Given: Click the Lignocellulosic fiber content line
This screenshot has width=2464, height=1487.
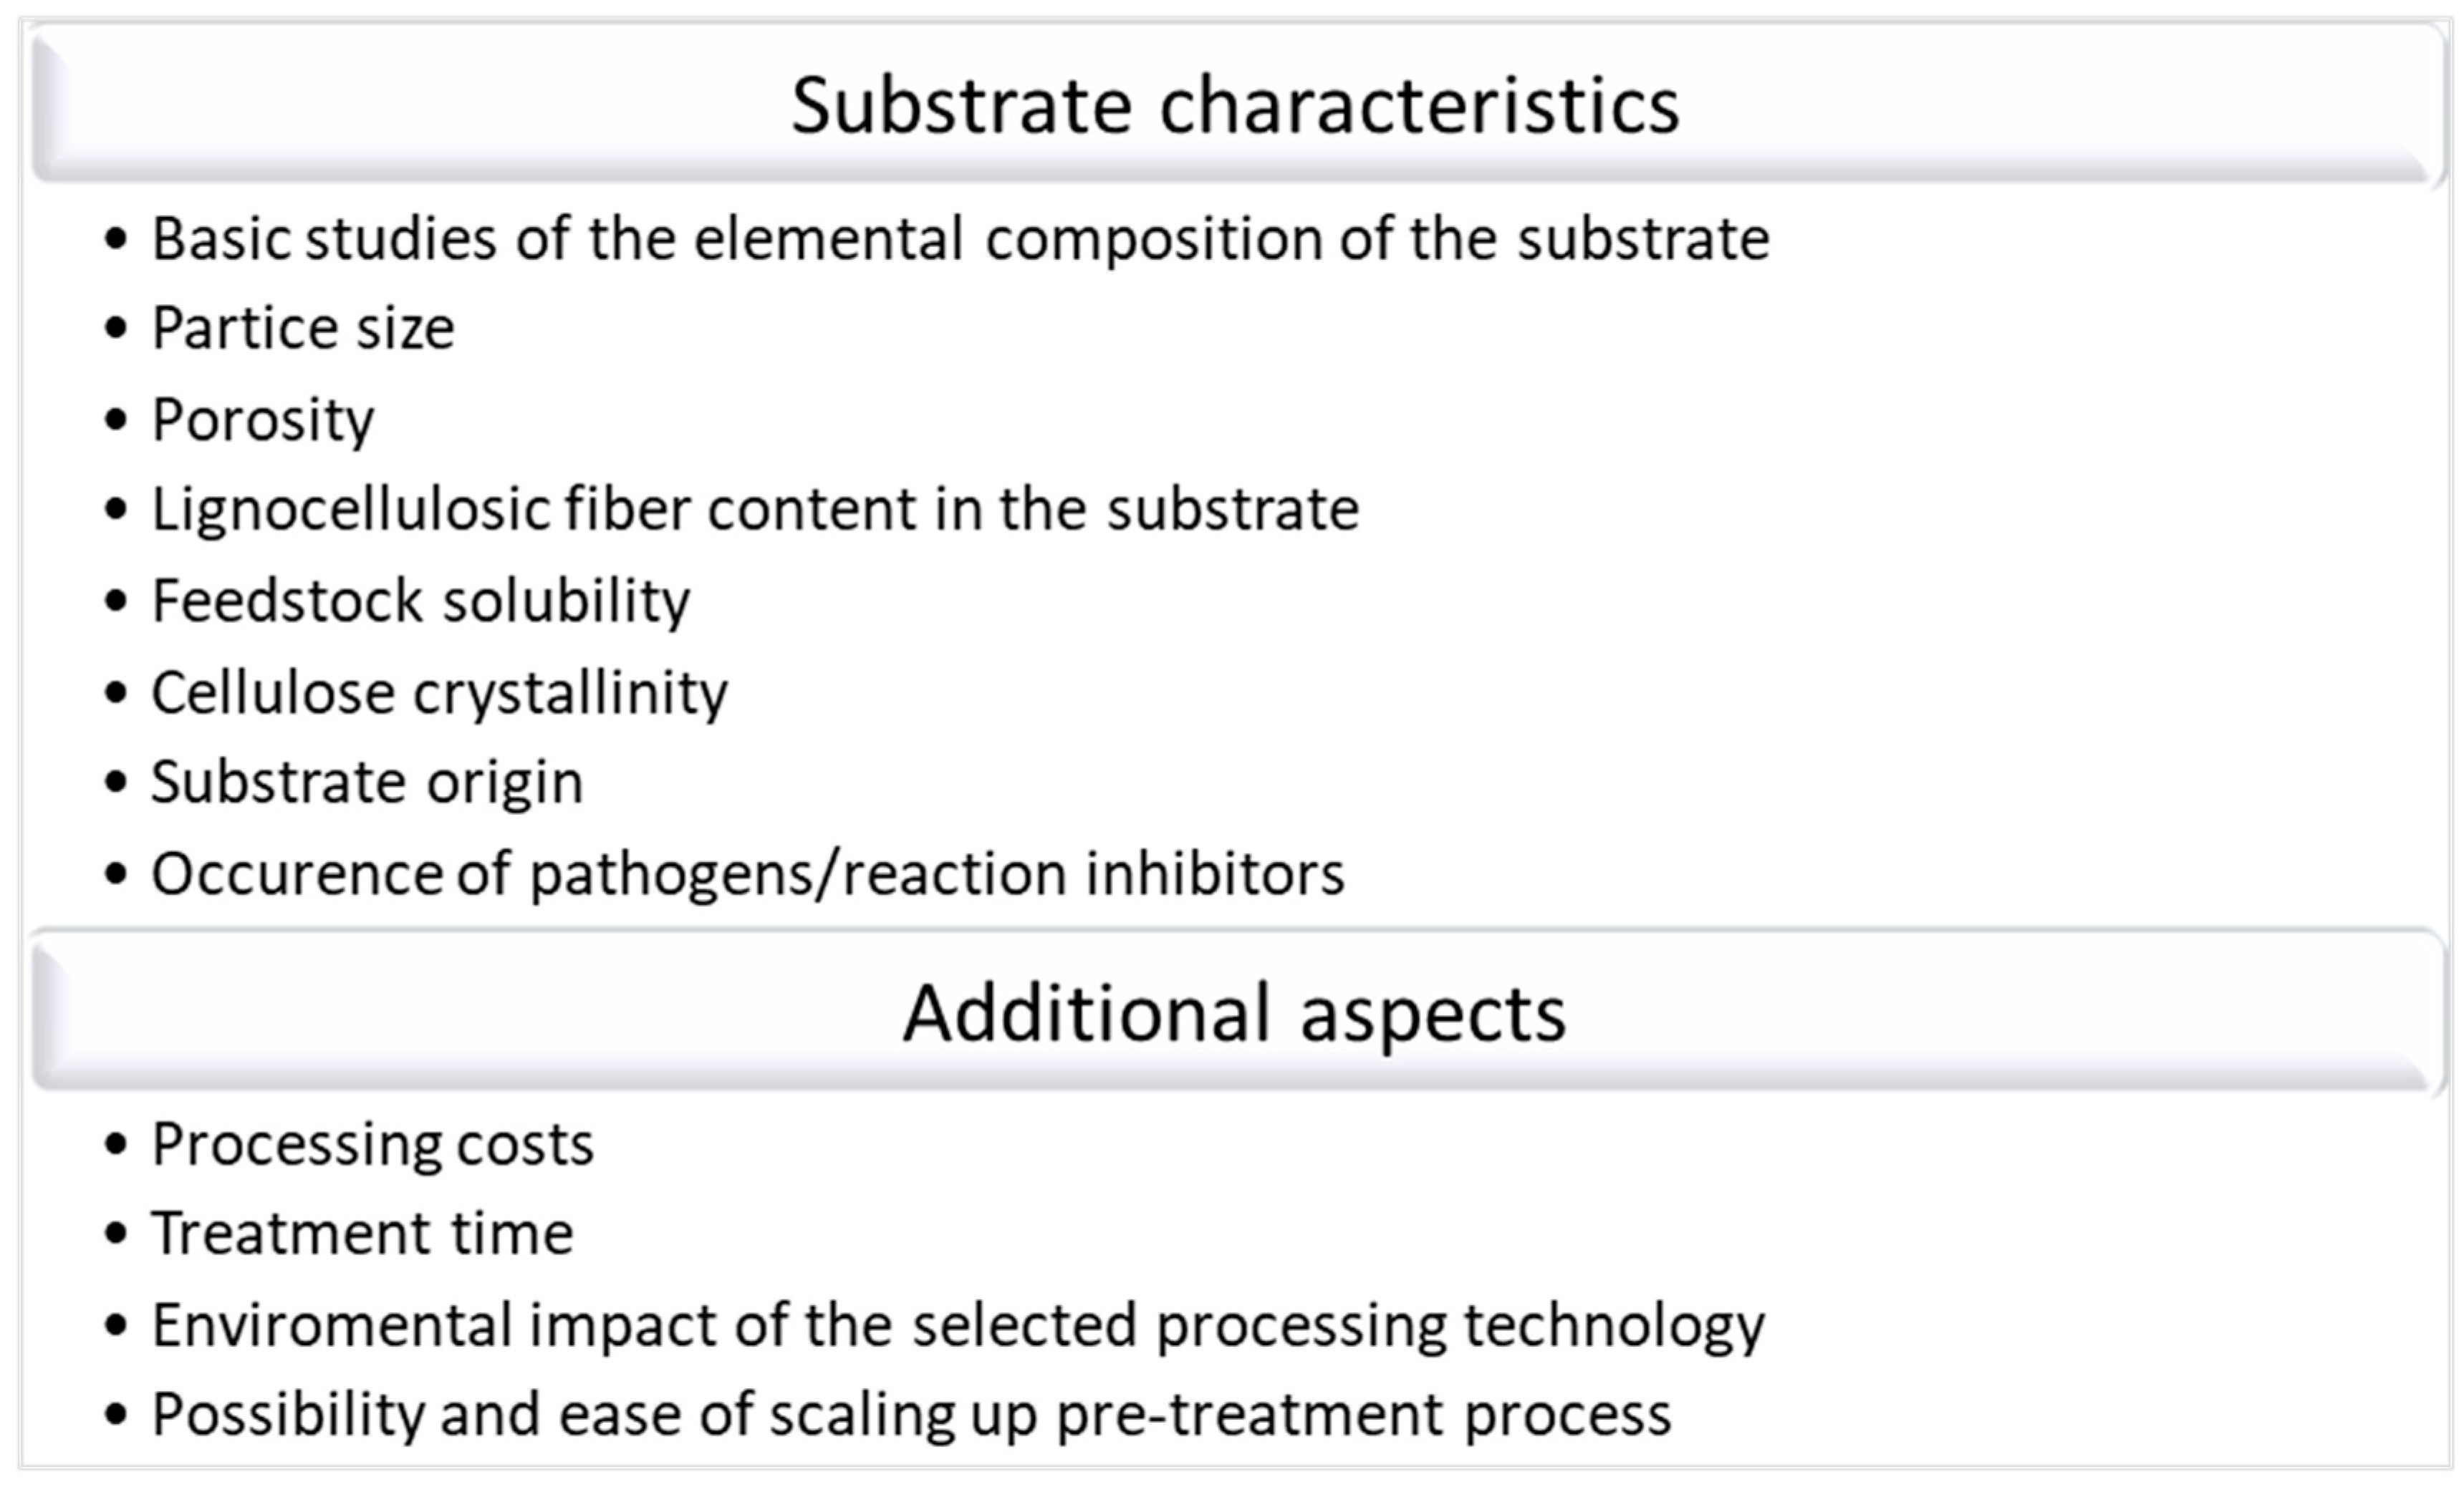Looking at the screenshot, I should pos(755,510).
